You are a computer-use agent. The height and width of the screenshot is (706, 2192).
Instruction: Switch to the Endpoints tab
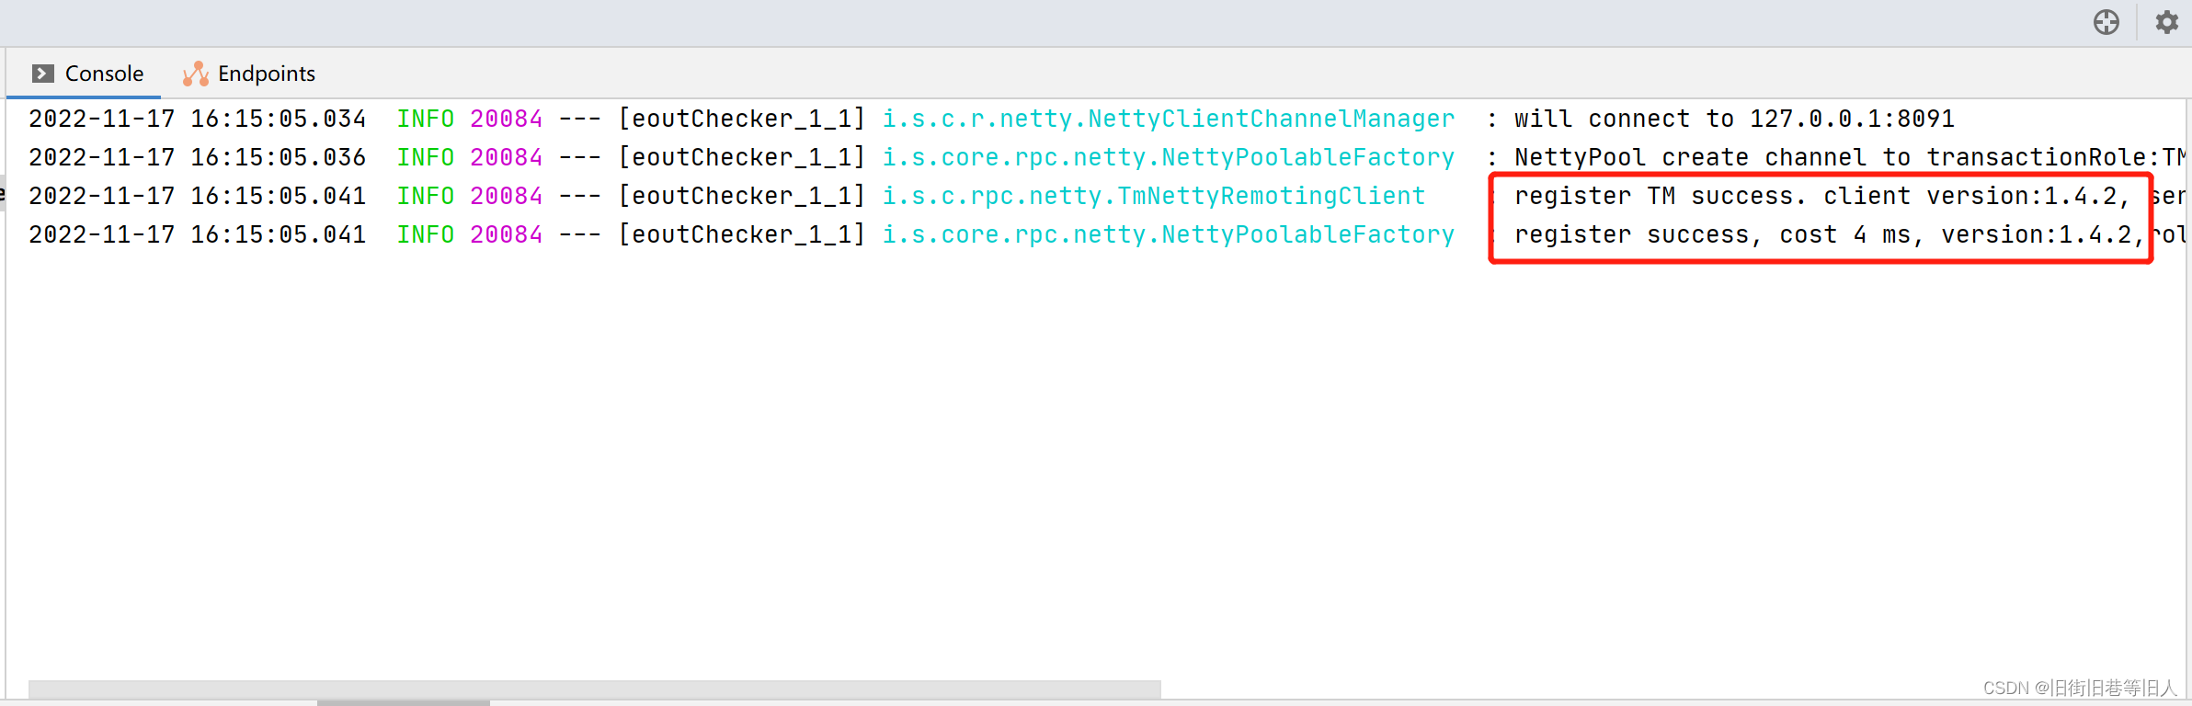click(x=249, y=74)
